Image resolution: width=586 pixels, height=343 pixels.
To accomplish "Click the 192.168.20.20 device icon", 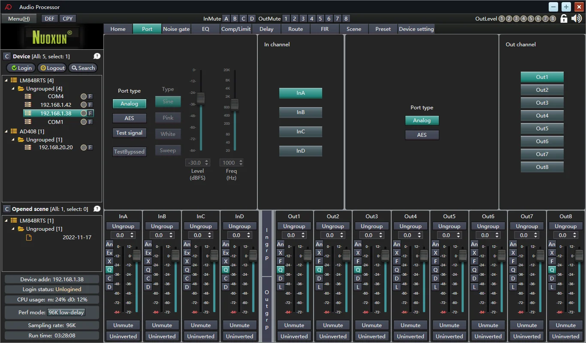I will pyautogui.click(x=28, y=147).
